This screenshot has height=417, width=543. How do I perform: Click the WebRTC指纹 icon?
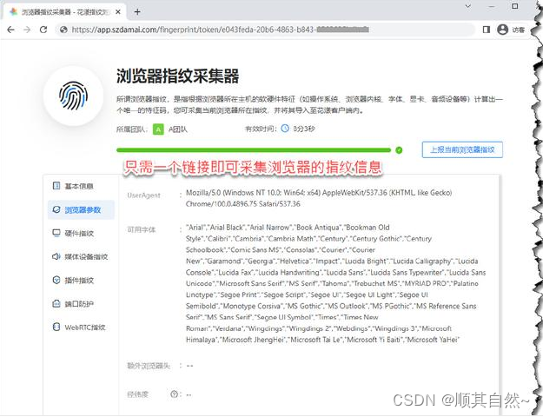click(x=56, y=327)
